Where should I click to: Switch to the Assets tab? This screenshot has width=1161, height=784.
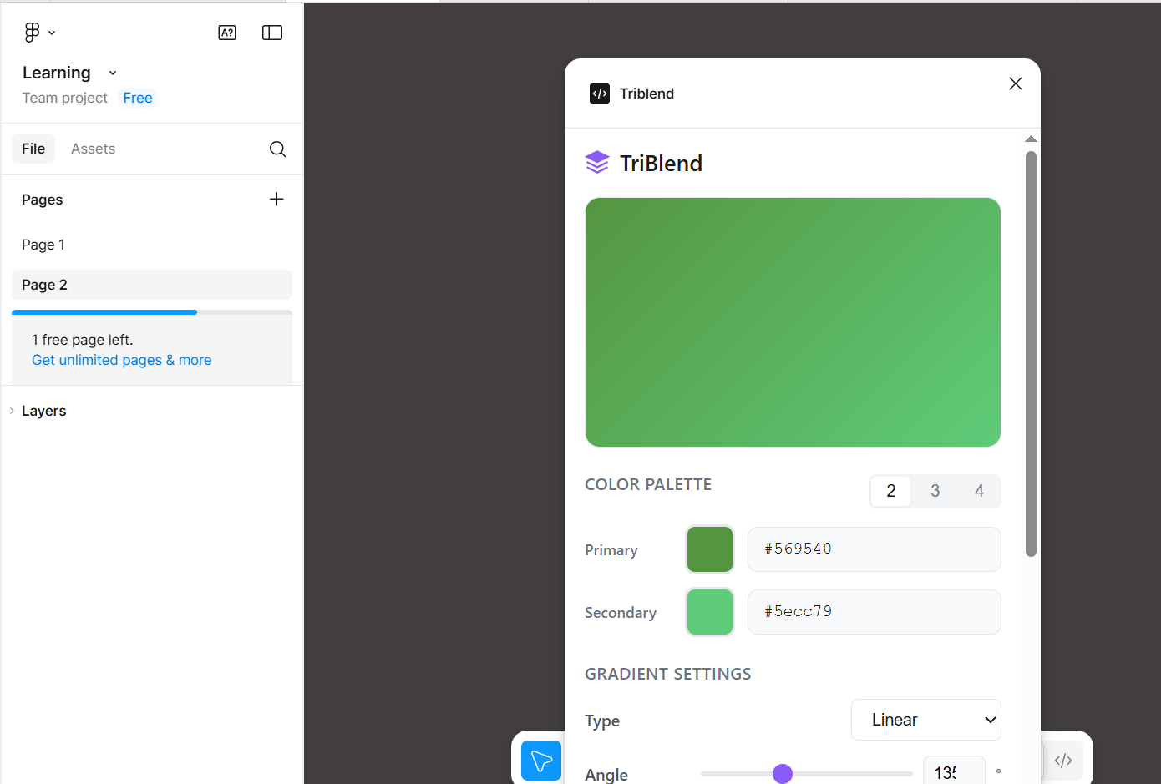click(x=93, y=149)
